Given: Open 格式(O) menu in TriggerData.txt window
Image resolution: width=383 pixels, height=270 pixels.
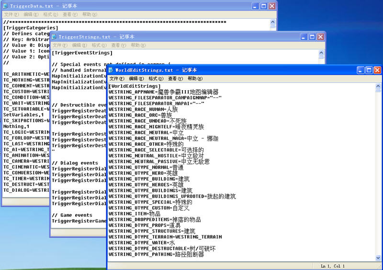Looking at the screenshot, I should click(x=50, y=14).
